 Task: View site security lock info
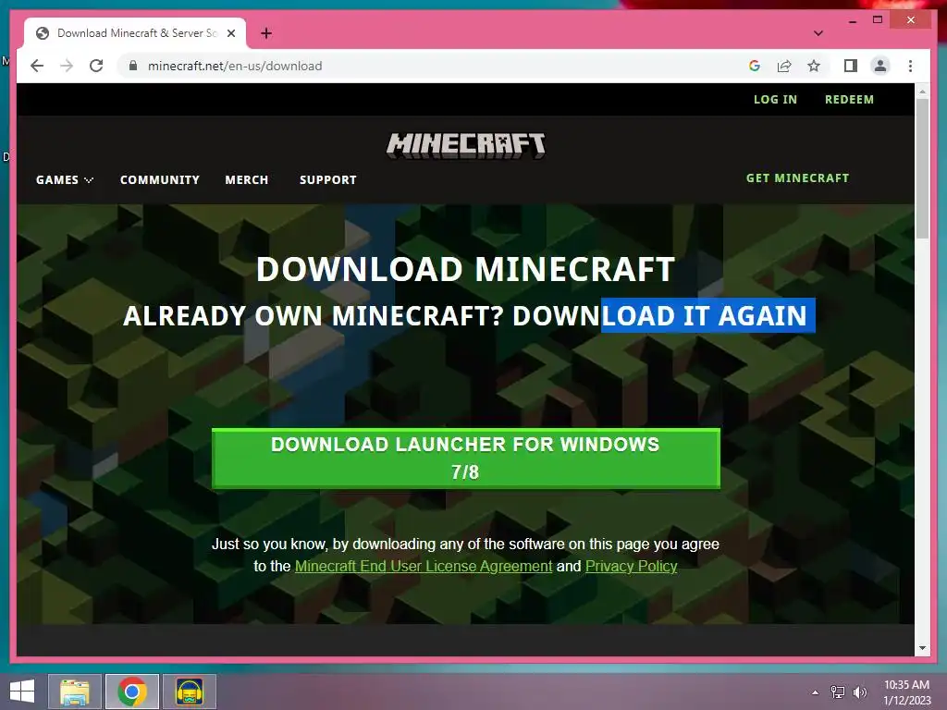[133, 66]
